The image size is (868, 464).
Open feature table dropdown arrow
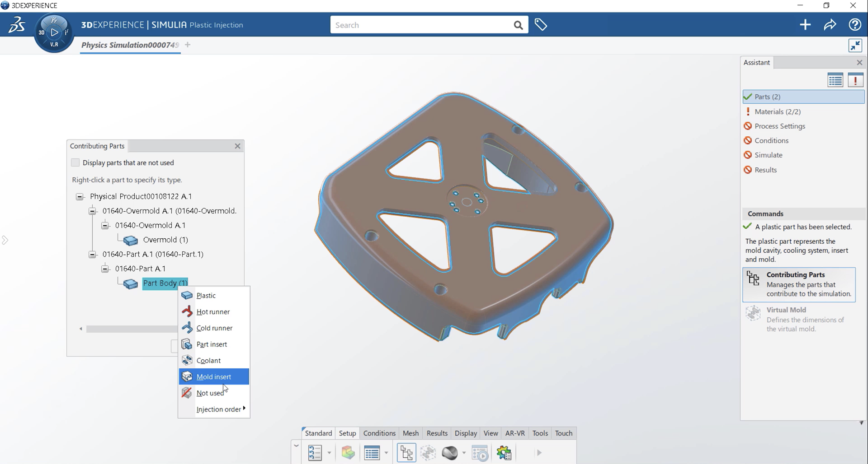(x=386, y=453)
